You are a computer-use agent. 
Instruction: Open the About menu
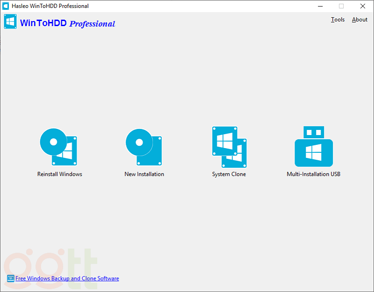tap(360, 20)
